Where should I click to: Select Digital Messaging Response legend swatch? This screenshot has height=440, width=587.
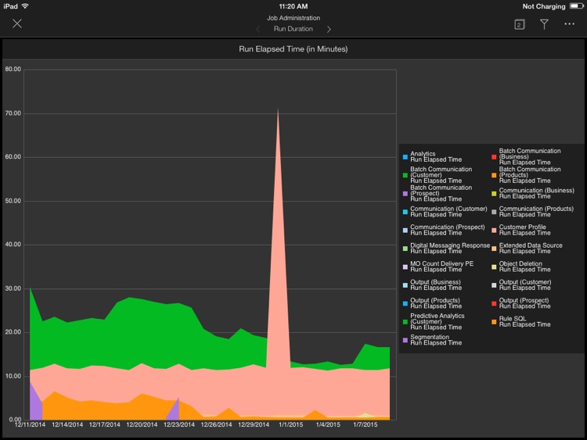(405, 249)
